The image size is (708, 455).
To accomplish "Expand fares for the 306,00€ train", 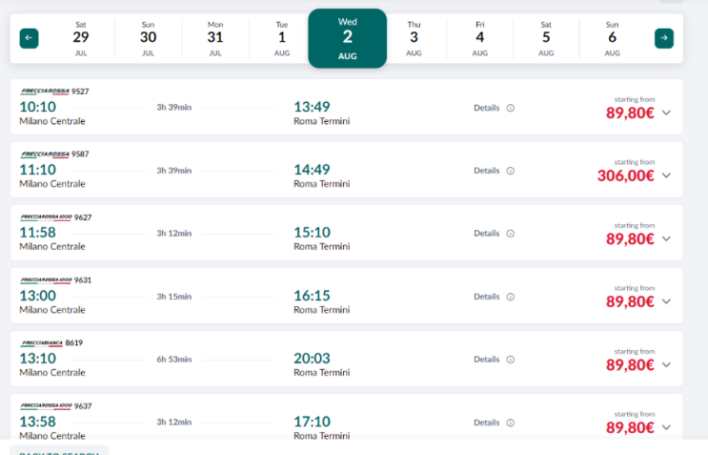I will 666,176.
